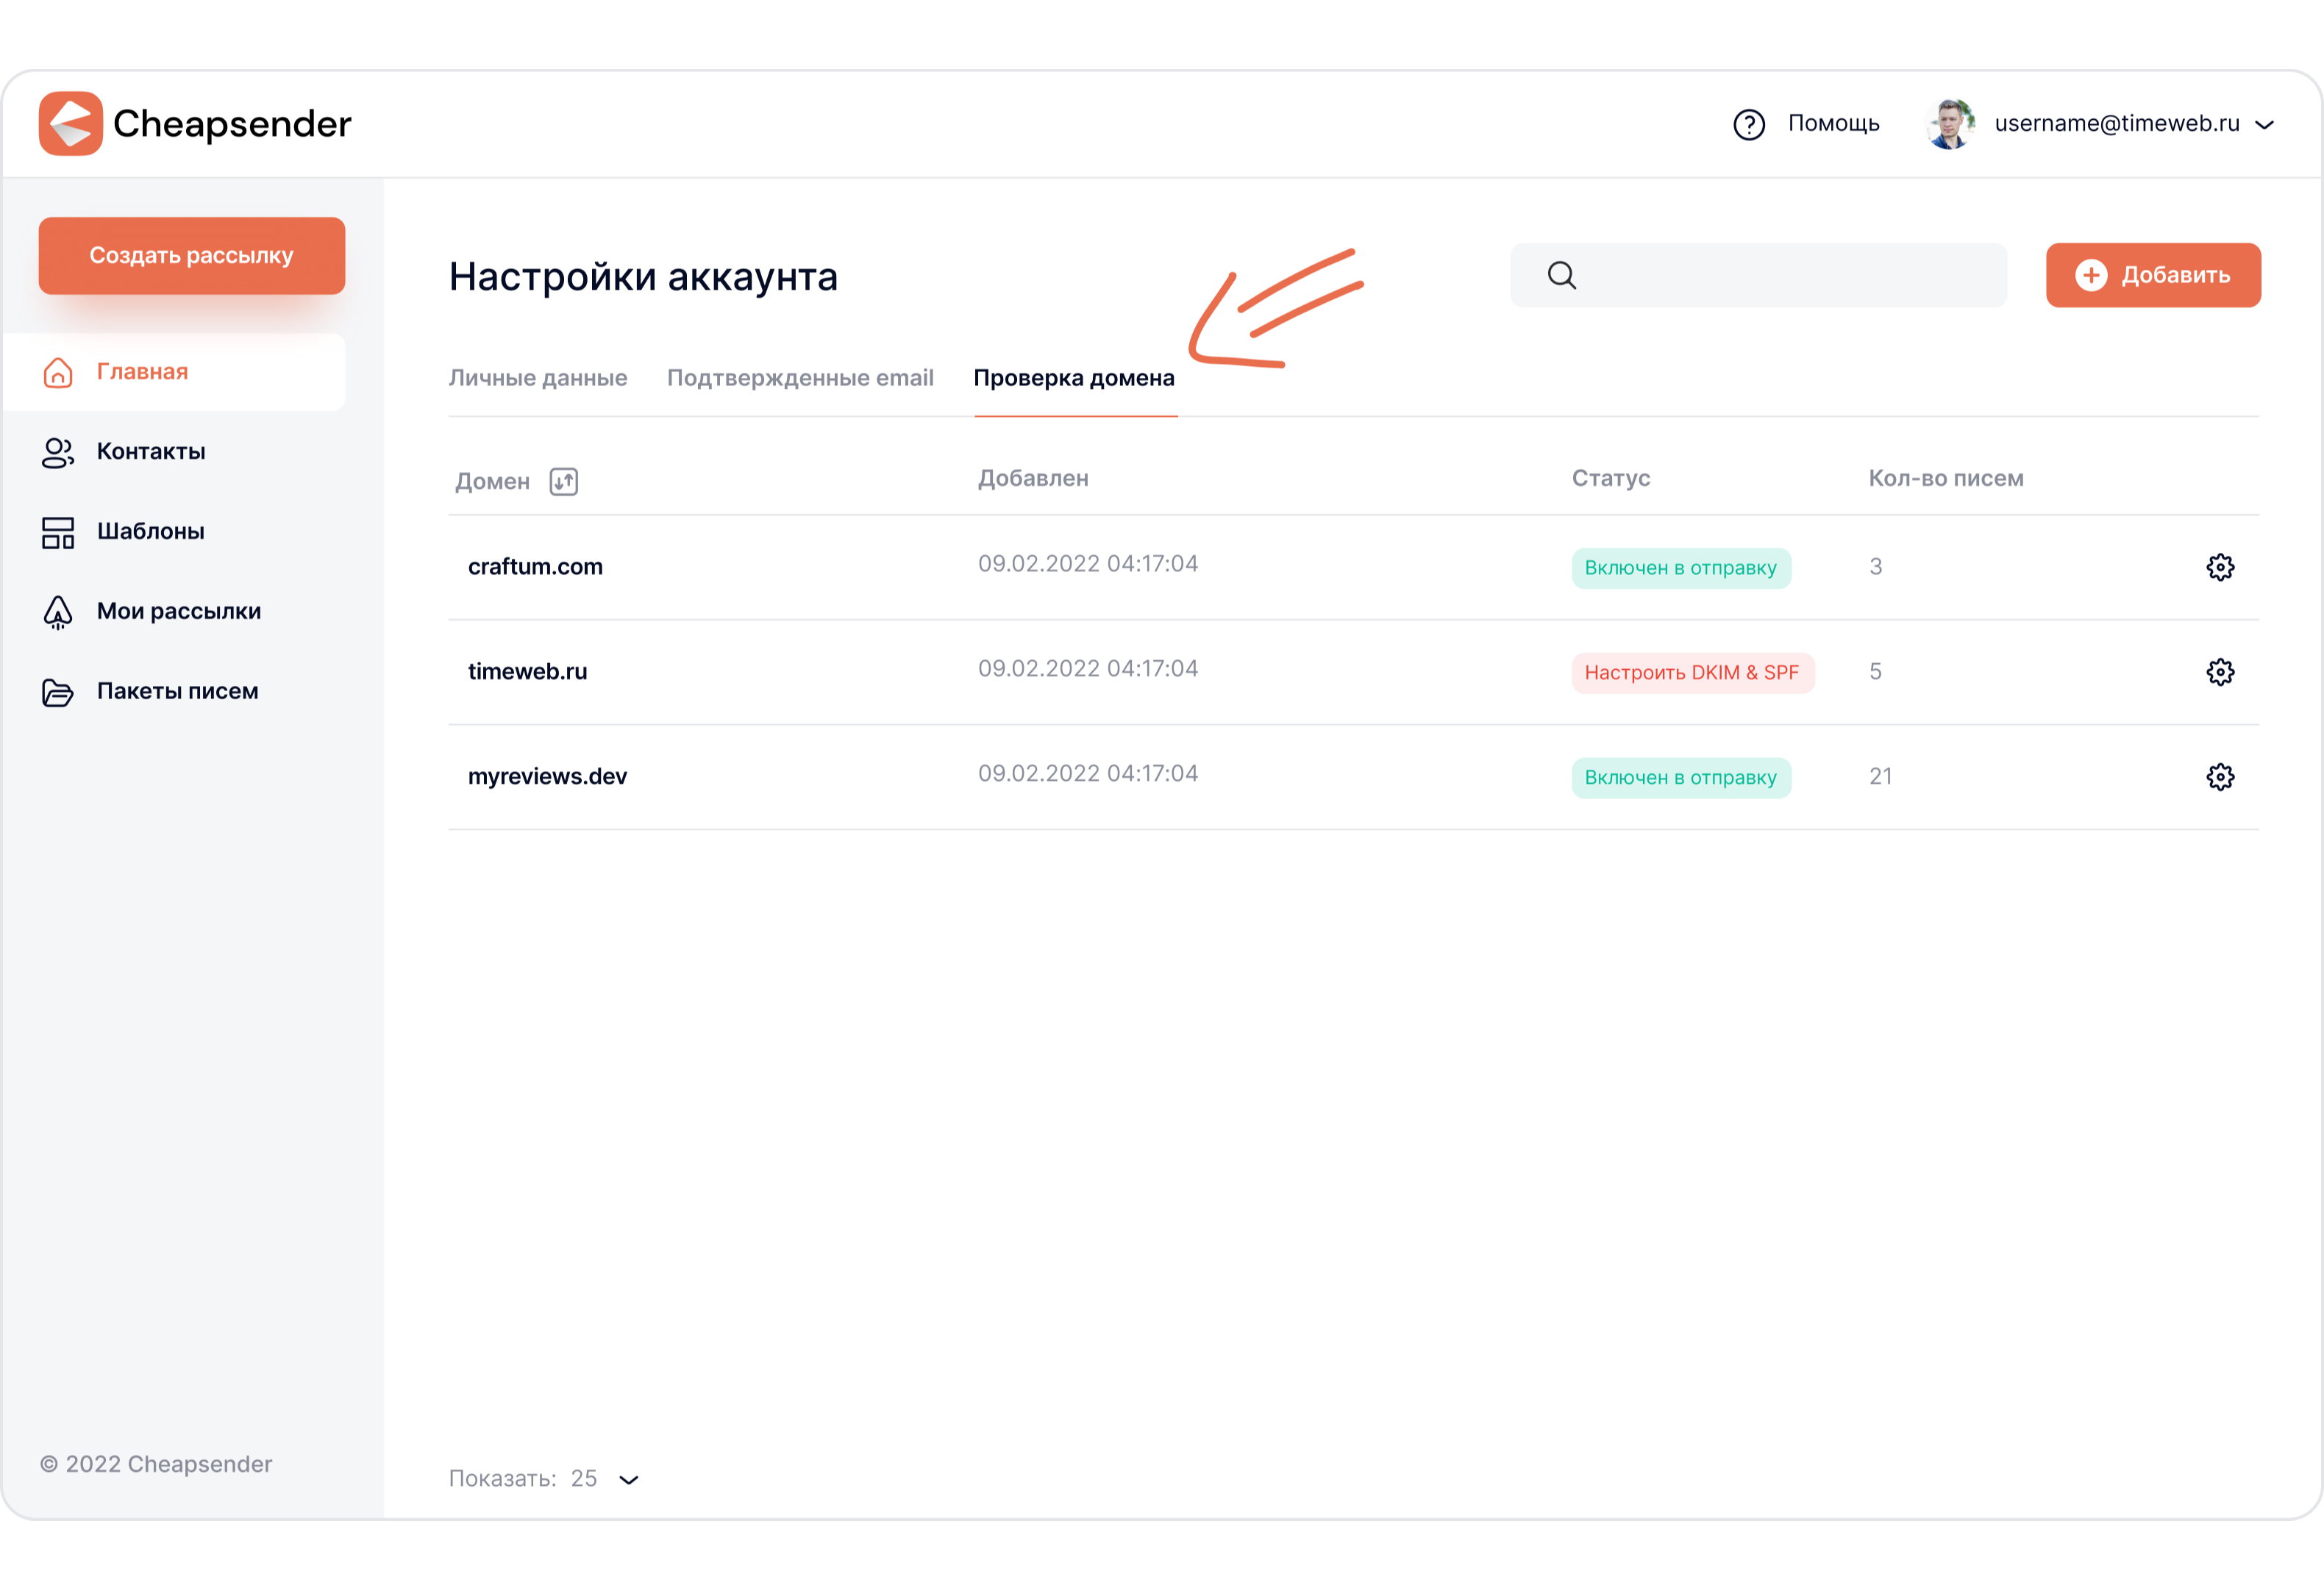Open settings gear for myreviews.dev

point(2220,778)
